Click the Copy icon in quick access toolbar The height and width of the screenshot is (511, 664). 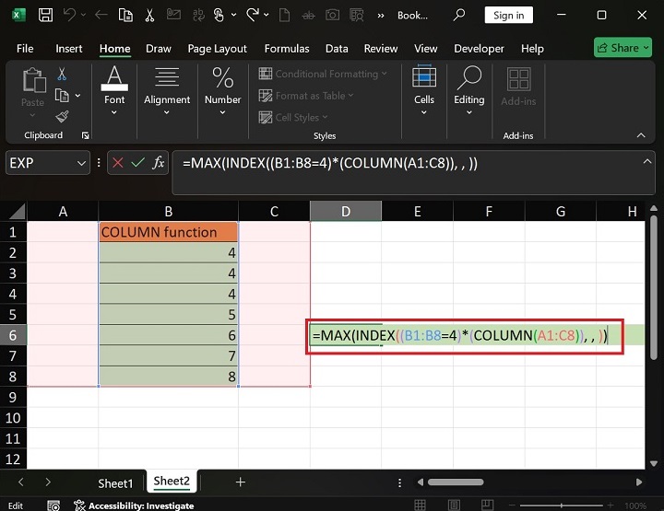point(125,16)
